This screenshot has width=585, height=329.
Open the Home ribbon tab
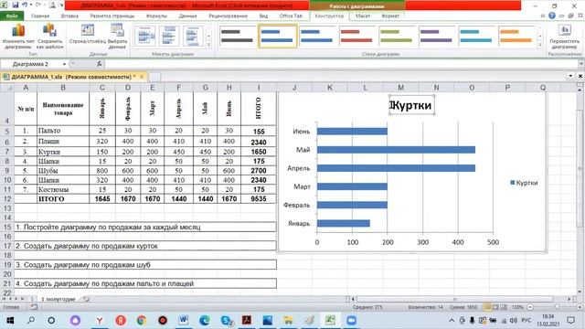[40, 16]
